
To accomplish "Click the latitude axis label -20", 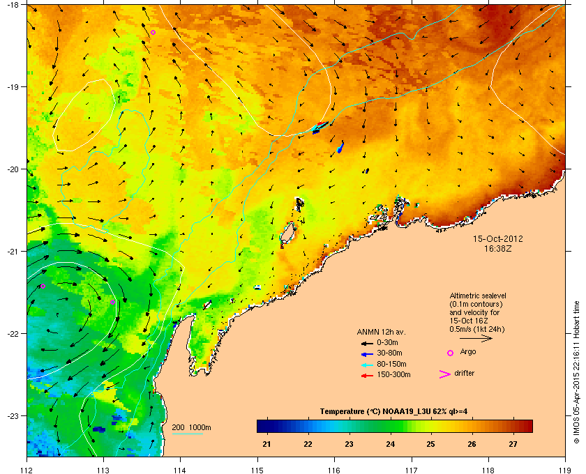I will pos(13,169).
